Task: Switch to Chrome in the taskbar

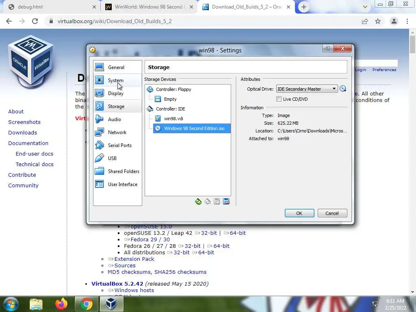Action: click(x=87, y=304)
